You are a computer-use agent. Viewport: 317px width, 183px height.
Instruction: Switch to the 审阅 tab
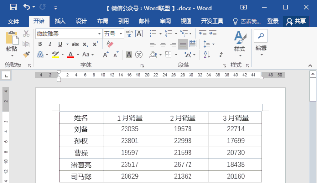[x=165, y=21]
